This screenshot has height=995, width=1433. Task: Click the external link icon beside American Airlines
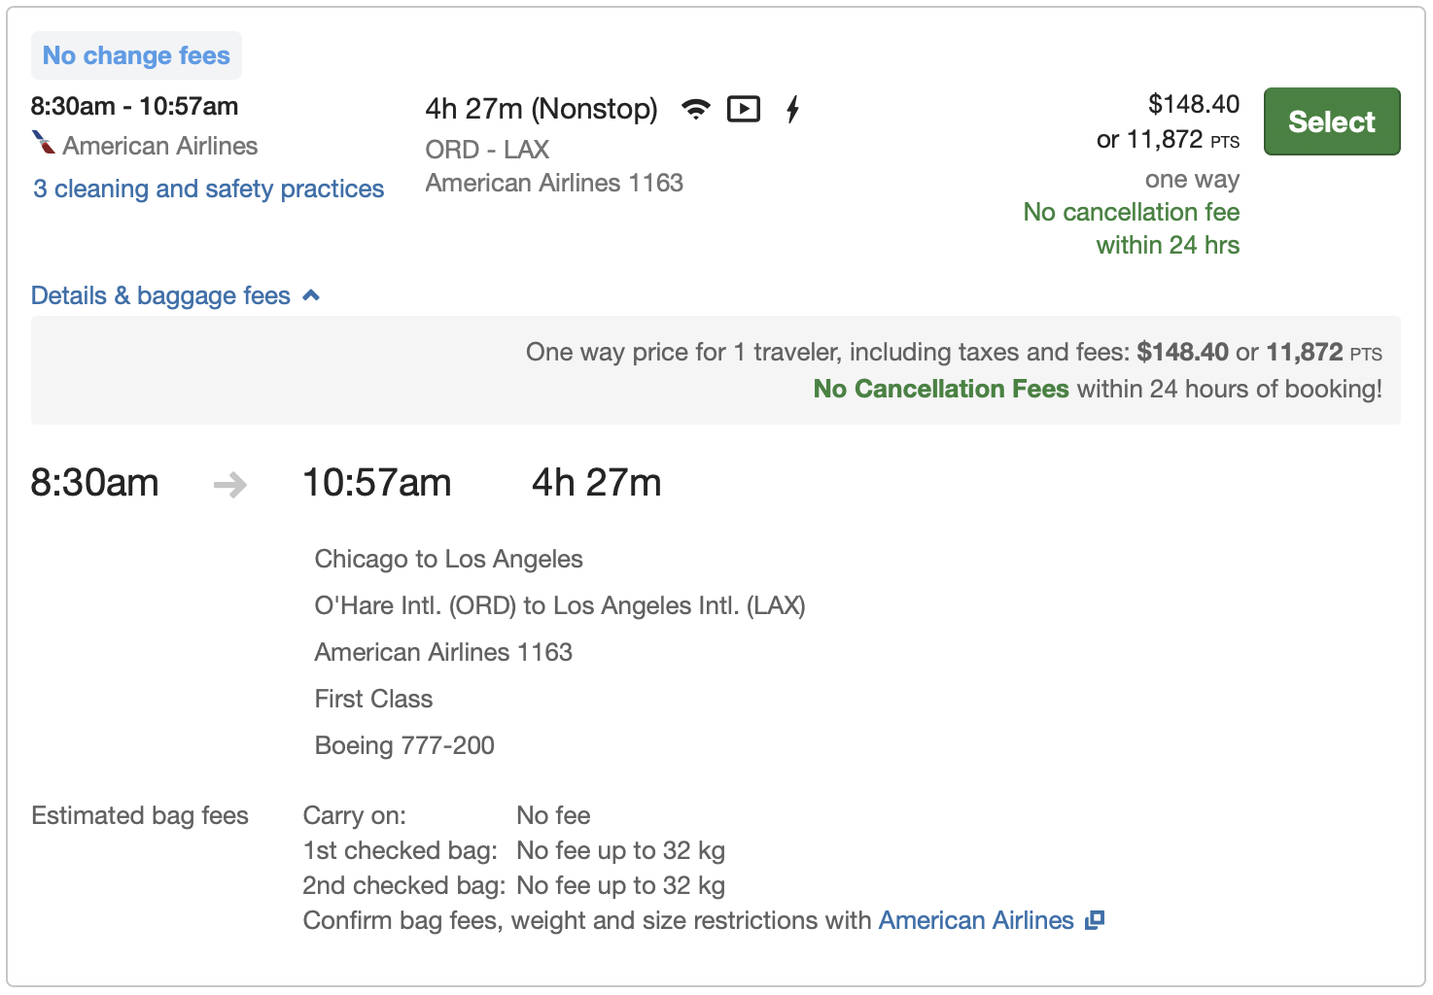click(x=1097, y=918)
